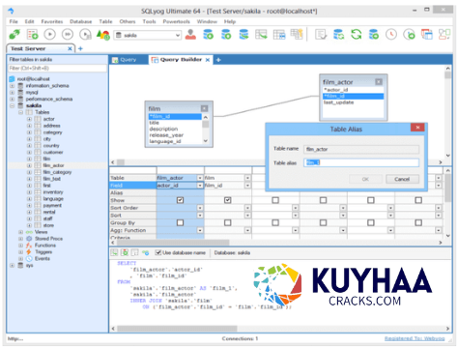
Task: Open a new query editor from toolbar
Action: click(x=32, y=34)
